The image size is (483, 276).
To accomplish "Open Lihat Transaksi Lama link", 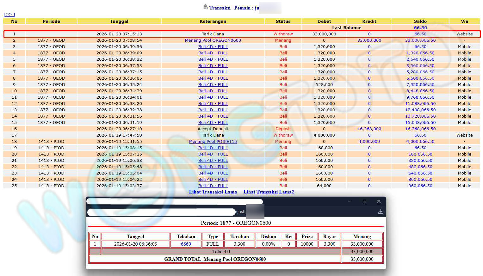I will (x=213, y=192).
